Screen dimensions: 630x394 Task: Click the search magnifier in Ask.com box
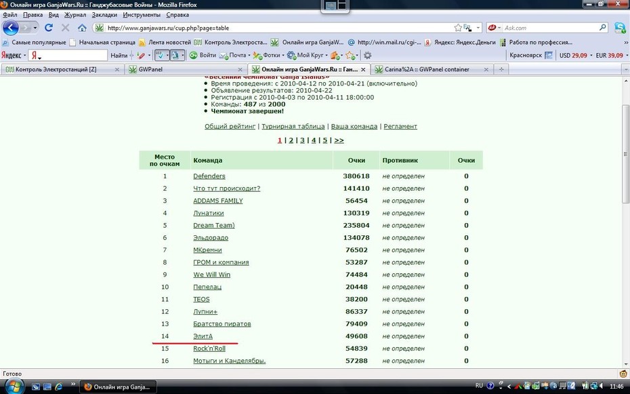(603, 28)
